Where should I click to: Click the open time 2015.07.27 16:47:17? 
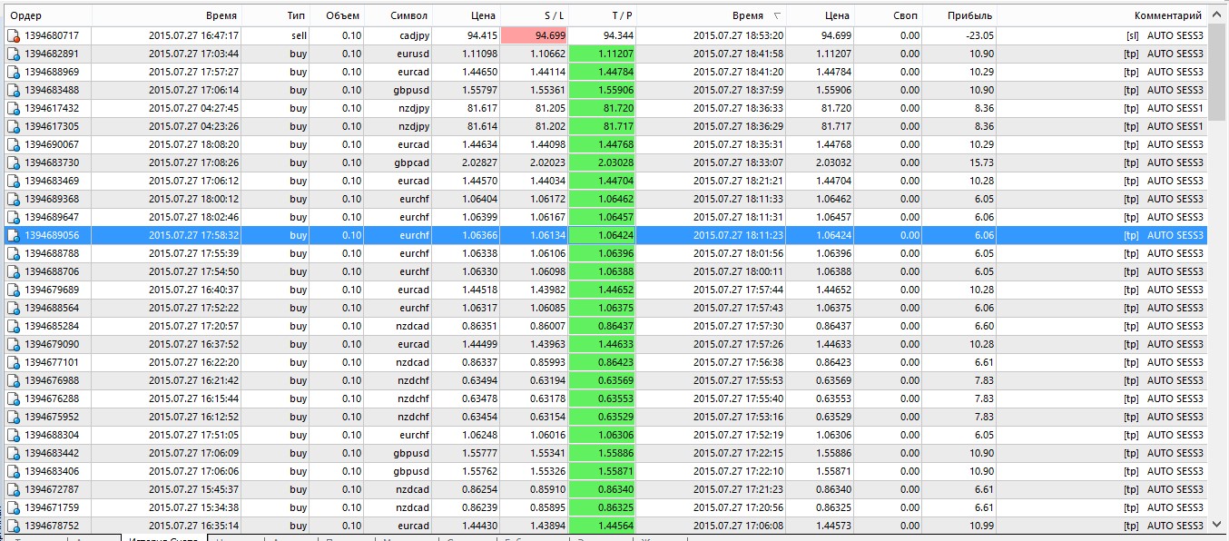193,35
